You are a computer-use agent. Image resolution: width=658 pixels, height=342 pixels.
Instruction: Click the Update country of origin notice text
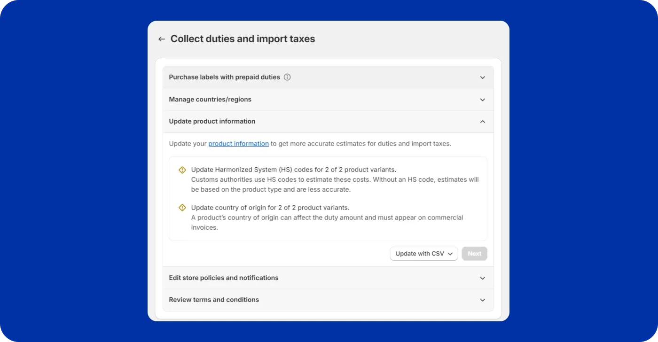(x=270, y=208)
